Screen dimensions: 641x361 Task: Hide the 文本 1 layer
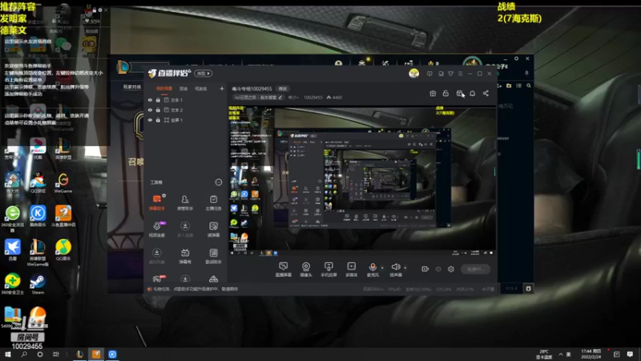150,99
